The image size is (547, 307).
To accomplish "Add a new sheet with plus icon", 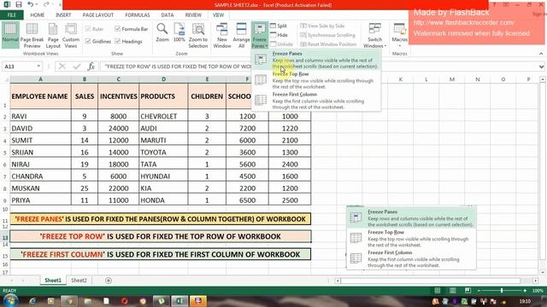I will (109, 281).
